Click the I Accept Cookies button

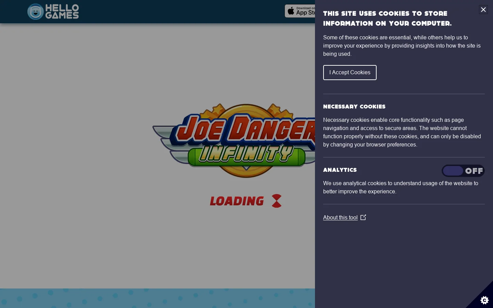[350, 73]
